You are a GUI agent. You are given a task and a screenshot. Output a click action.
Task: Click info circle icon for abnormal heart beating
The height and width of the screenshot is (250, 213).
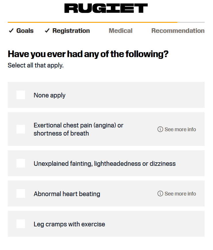(x=160, y=193)
